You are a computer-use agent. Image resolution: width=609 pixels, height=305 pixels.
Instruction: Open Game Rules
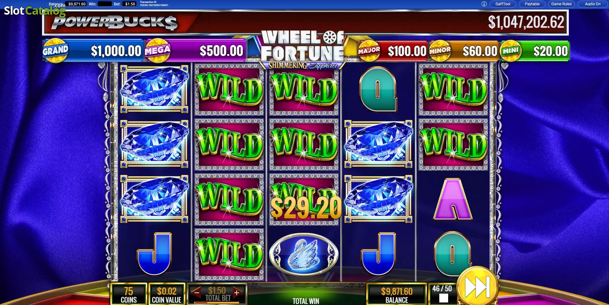point(561,4)
